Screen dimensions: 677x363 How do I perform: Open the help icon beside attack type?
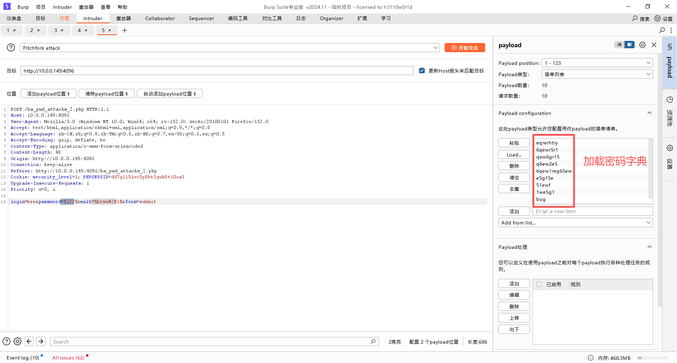[11, 48]
